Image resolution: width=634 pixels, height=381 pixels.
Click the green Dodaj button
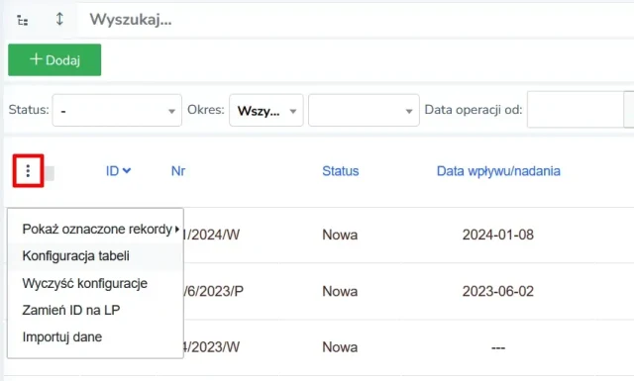click(54, 59)
